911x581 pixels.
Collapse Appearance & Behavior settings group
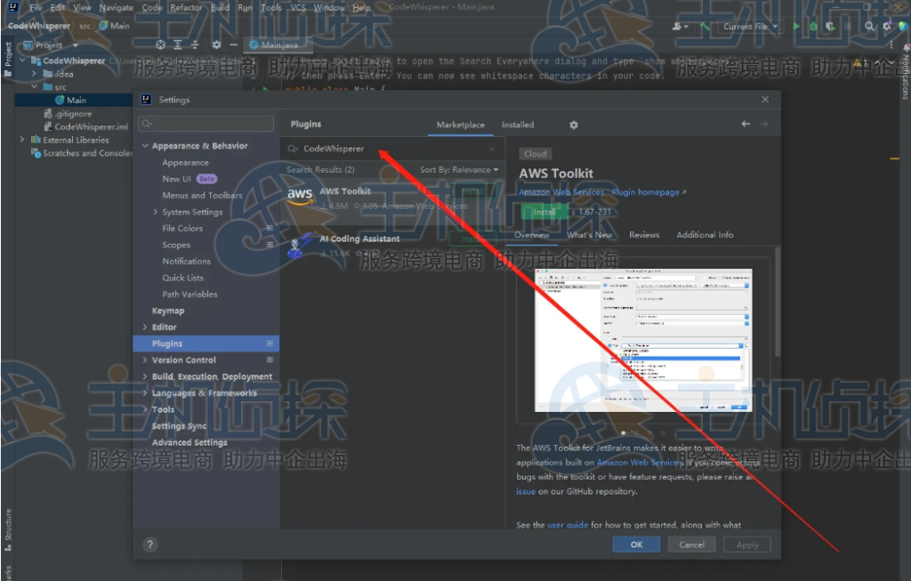145,146
